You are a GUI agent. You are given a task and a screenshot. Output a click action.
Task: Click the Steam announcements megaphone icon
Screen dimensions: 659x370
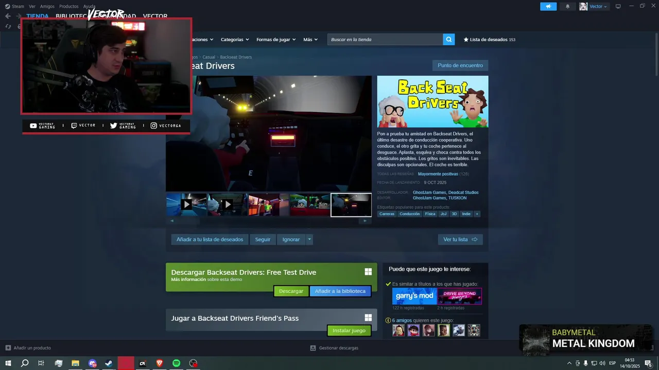548,6
